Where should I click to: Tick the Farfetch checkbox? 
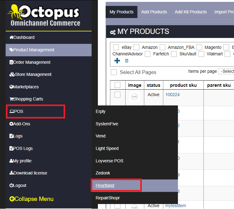147,54
